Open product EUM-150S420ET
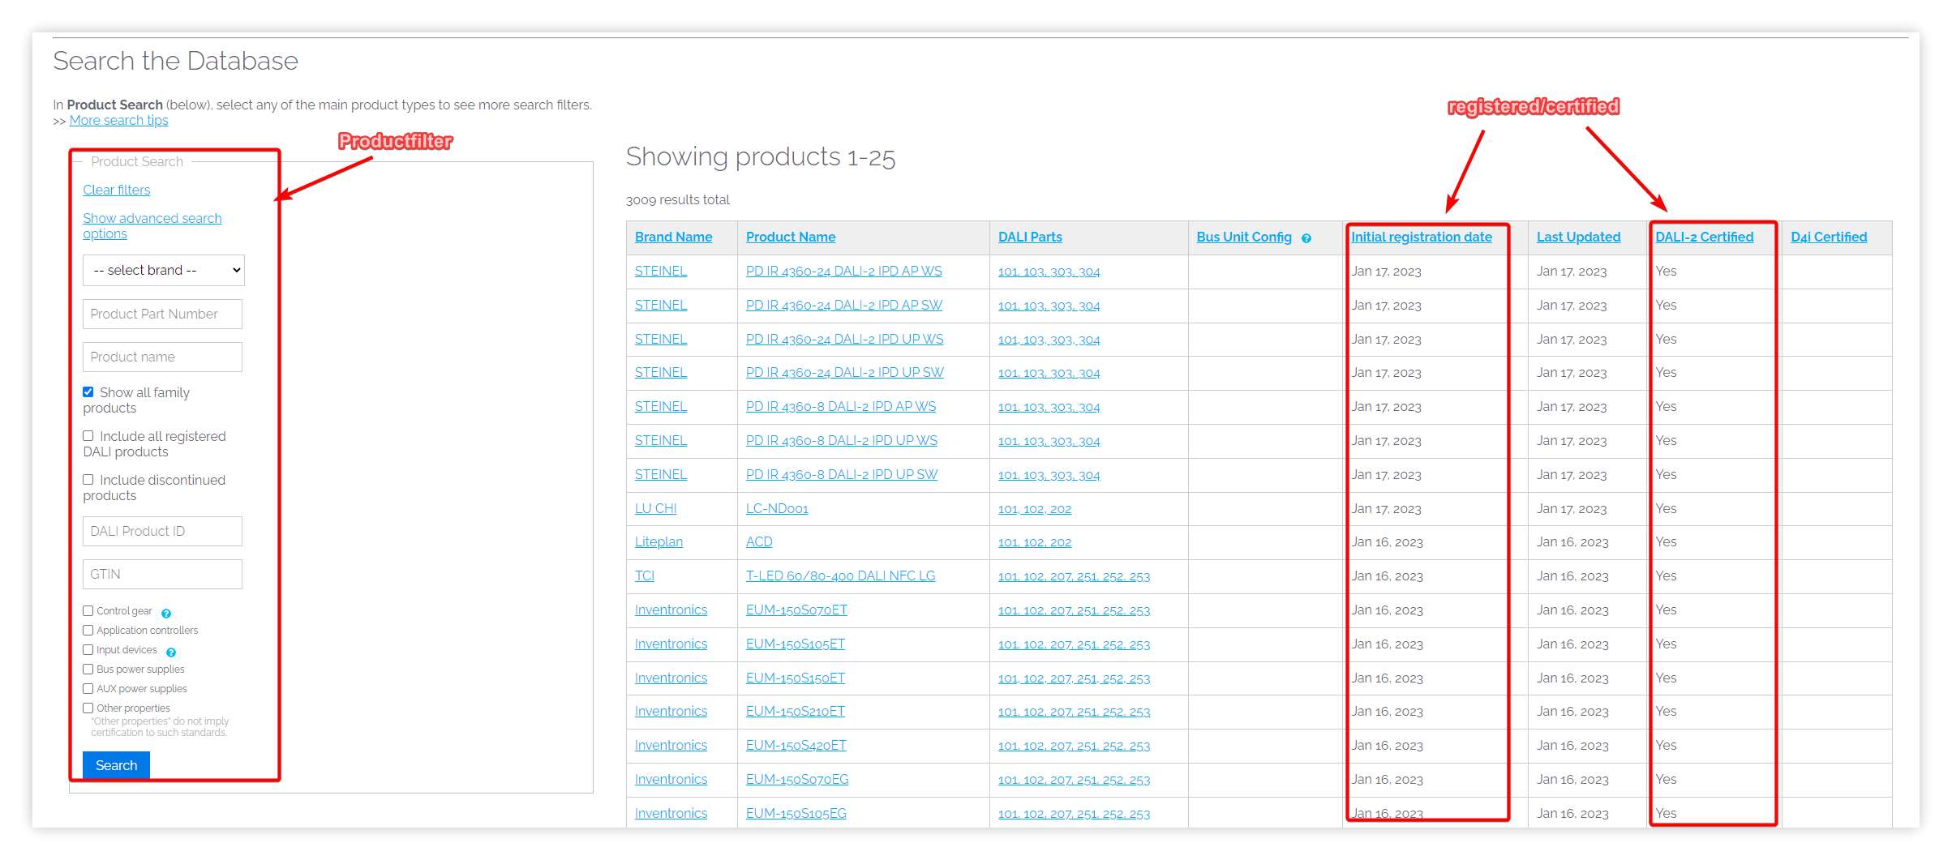The height and width of the screenshot is (860, 1952). 796,745
